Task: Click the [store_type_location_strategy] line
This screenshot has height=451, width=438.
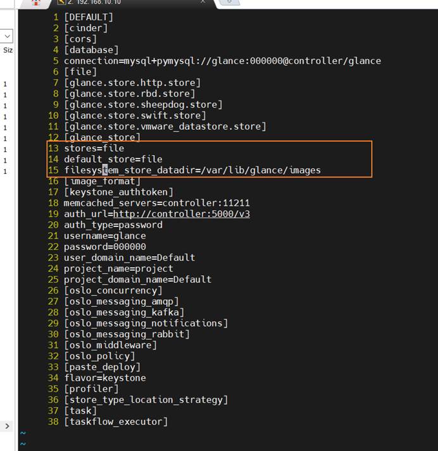Action: coord(146,400)
